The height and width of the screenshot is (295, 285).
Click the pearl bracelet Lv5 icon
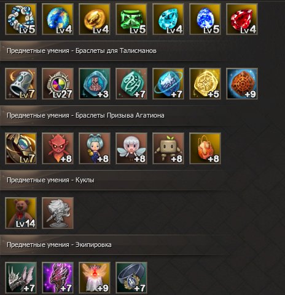tap(21, 19)
